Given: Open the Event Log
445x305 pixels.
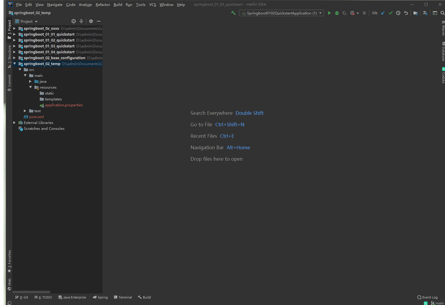Looking at the screenshot, I should (427, 297).
